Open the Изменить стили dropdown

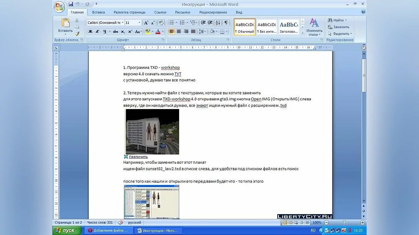pyautogui.click(x=314, y=28)
